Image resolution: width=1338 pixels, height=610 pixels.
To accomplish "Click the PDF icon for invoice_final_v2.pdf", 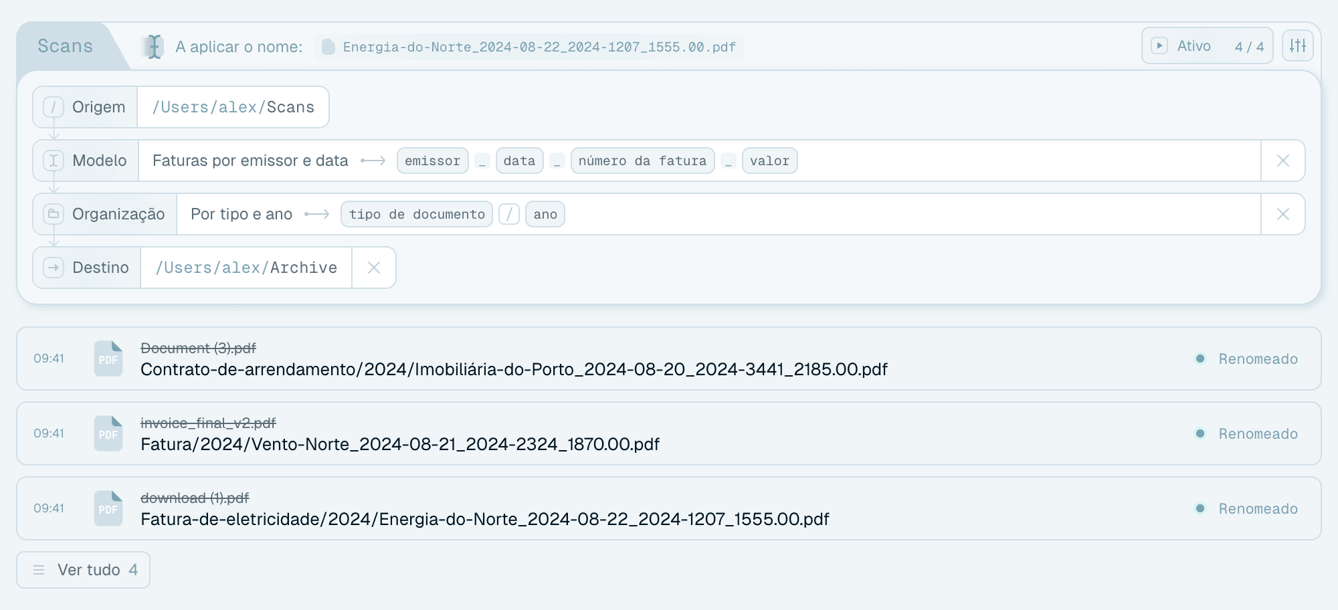I will (108, 433).
